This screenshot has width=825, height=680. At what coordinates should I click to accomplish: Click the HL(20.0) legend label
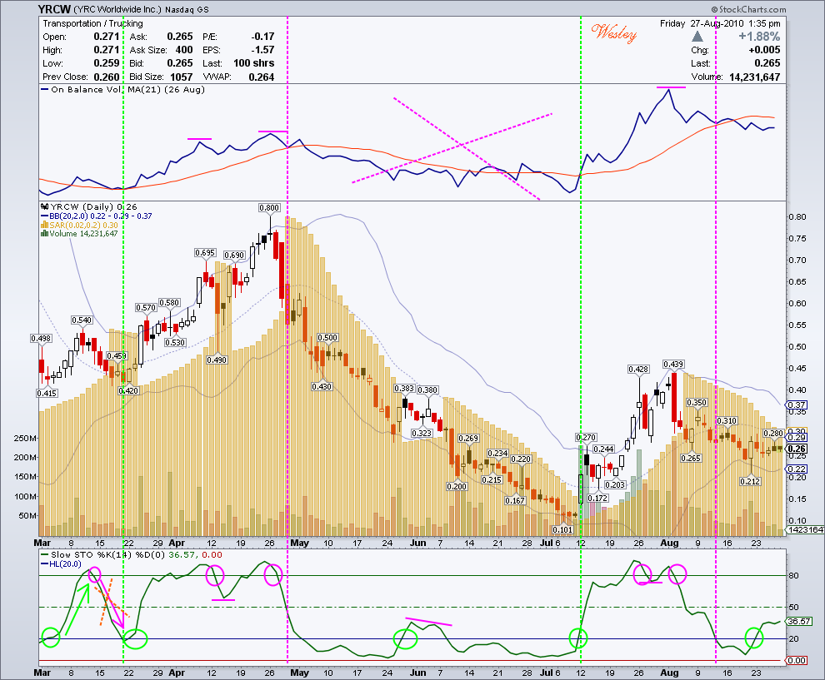[x=65, y=563]
